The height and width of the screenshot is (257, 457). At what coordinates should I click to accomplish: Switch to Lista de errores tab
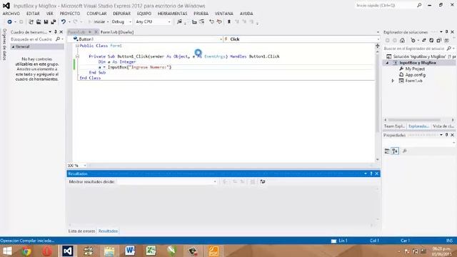(x=81, y=231)
